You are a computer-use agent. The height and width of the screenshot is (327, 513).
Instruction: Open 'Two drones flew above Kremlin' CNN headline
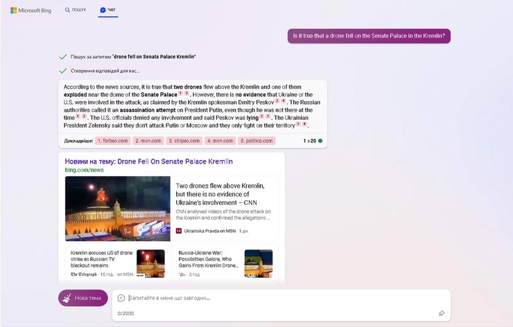click(x=220, y=194)
